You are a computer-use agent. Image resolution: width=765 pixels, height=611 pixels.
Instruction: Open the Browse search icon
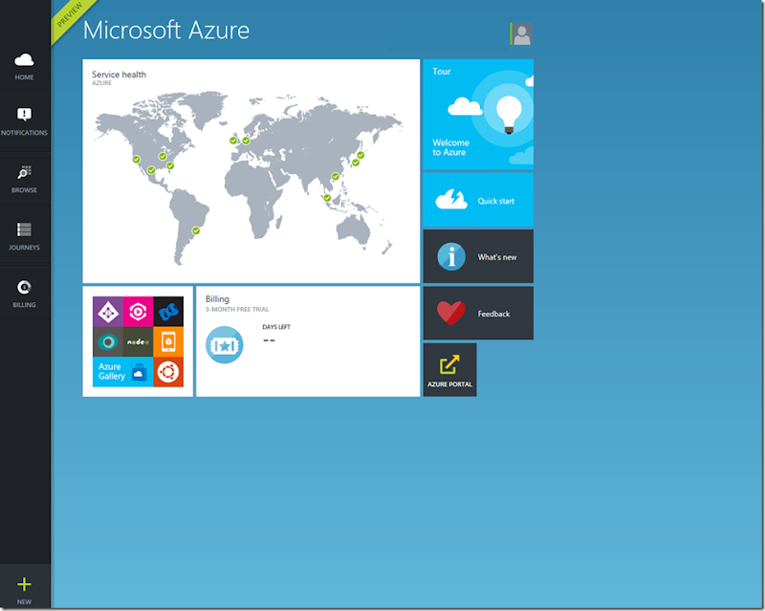[24, 172]
